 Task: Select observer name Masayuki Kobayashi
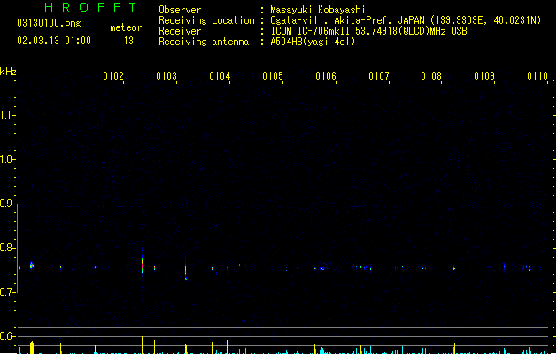[x=318, y=10]
